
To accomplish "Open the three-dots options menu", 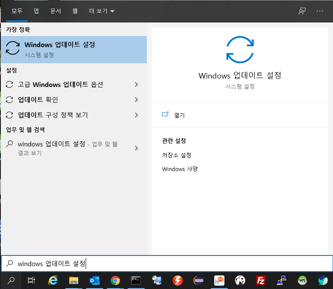I will (319, 11).
